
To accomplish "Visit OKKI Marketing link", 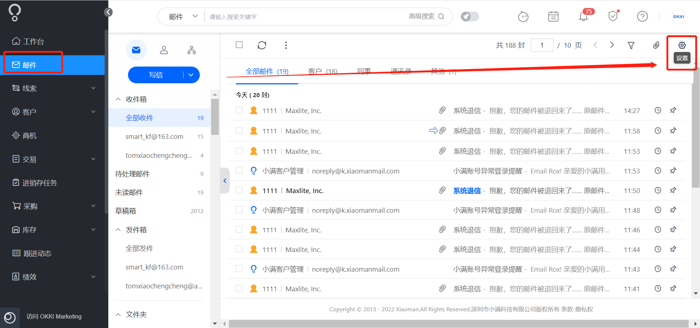I will [x=54, y=317].
